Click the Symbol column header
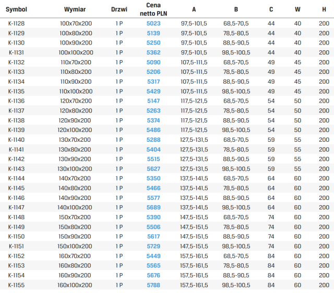Image resolution: width=334 pixels, height=293 pixels. [16, 9]
